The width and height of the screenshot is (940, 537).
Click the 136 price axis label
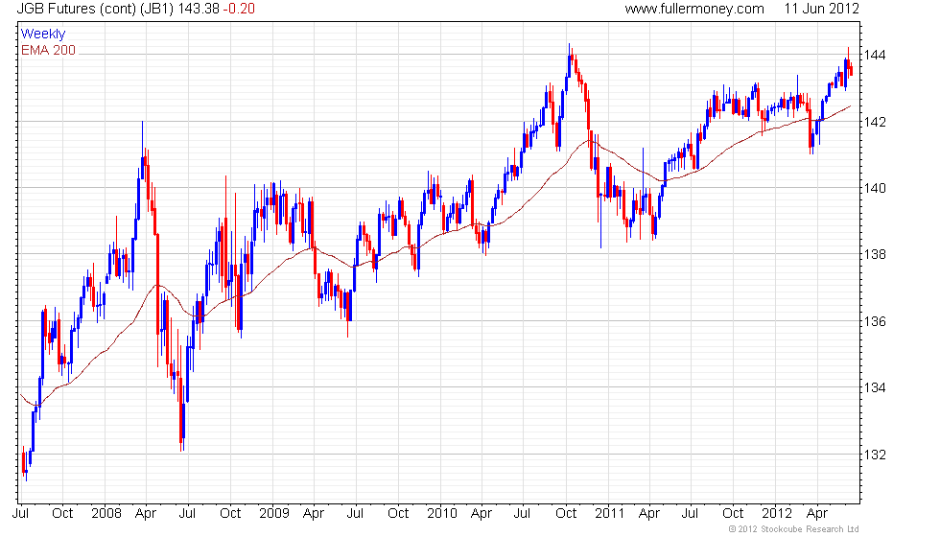pos(874,321)
